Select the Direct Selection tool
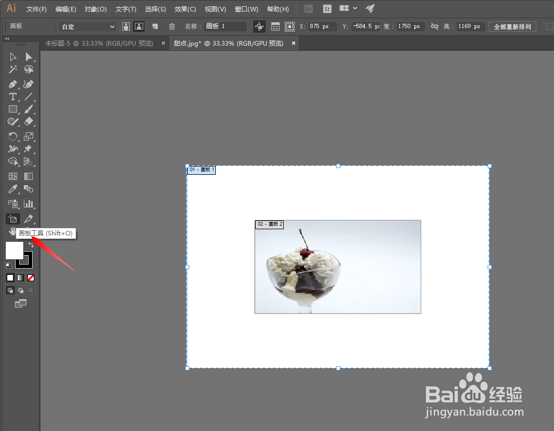The image size is (554, 431). point(29,57)
